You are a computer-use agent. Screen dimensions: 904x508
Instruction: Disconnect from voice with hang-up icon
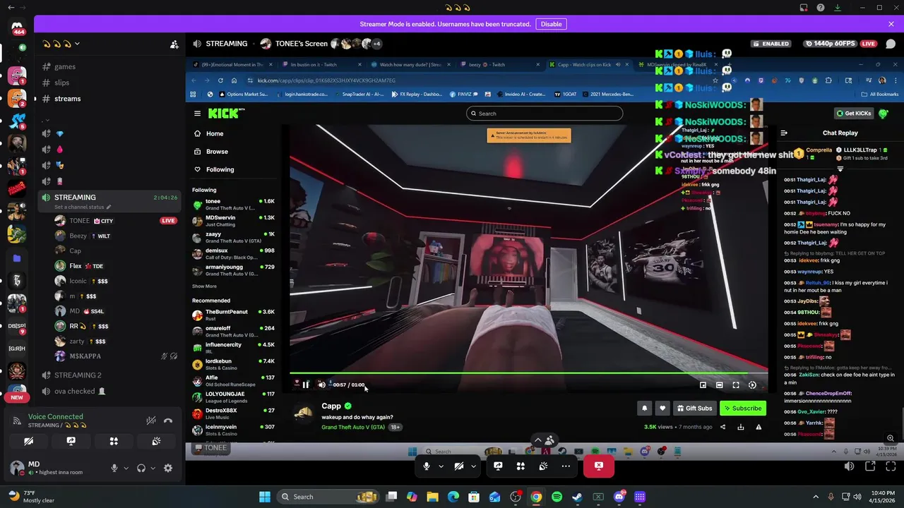click(168, 421)
